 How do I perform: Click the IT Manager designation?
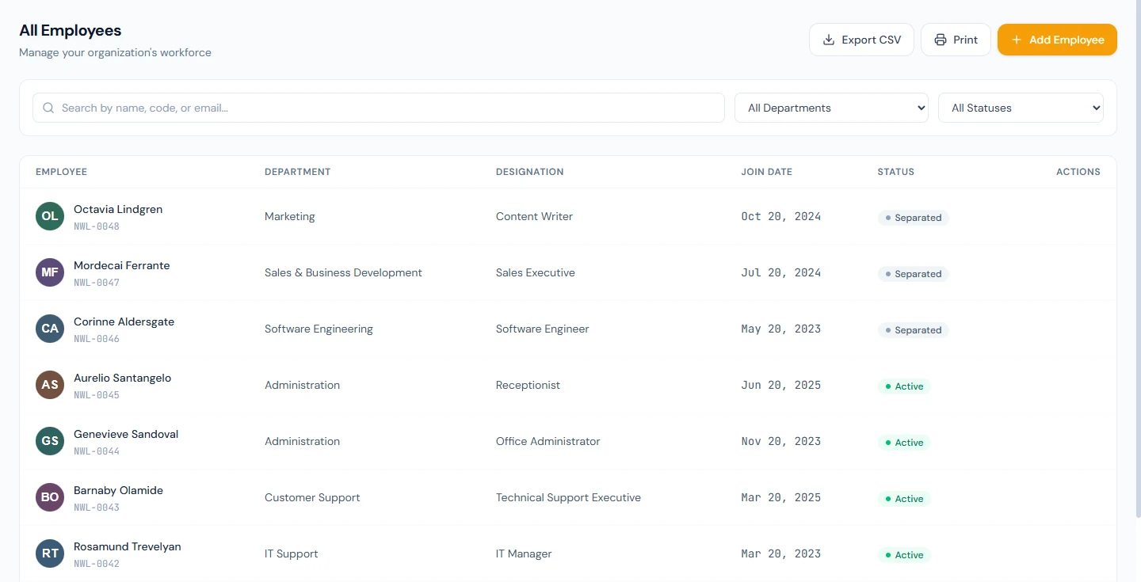coord(524,553)
